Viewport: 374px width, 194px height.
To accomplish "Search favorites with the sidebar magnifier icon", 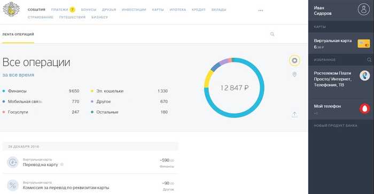I will tap(369, 60).
